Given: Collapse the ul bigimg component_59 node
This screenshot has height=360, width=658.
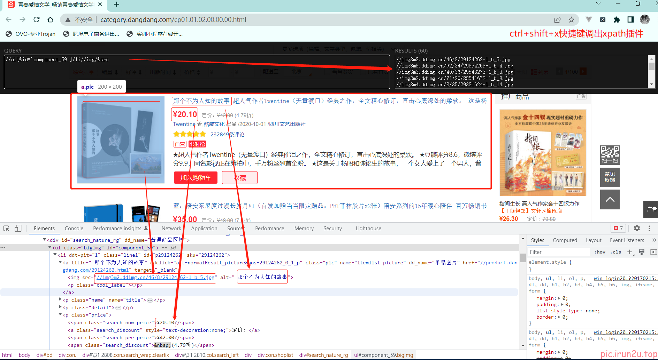Looking at the screenshot, I should tap(50, 247).
